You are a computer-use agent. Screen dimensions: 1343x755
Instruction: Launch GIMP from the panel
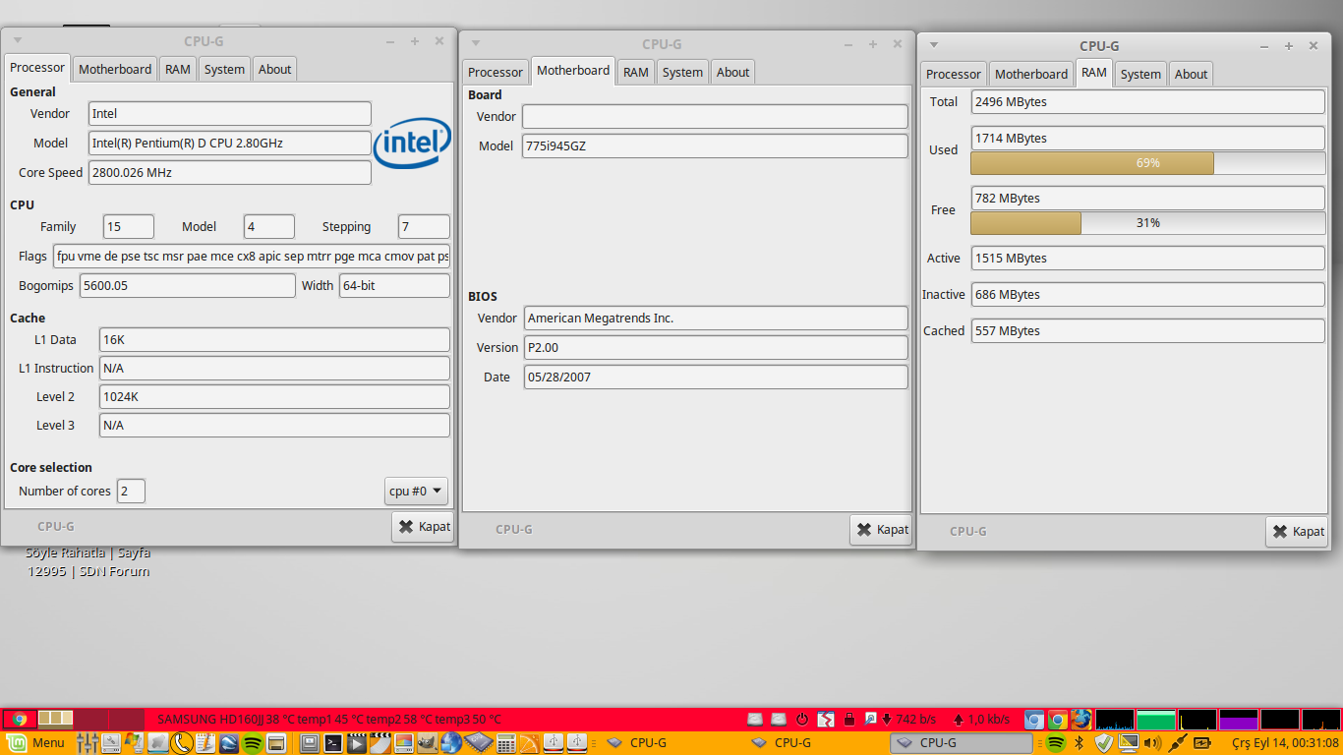coord(427,742)
